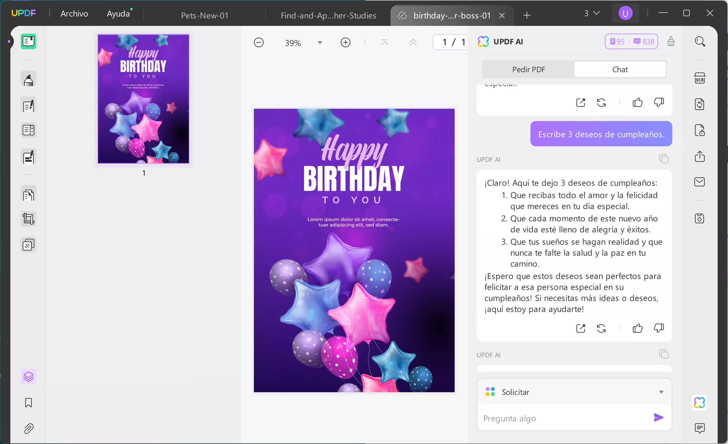Click the Layers icon in sidebar

point(28,377)
